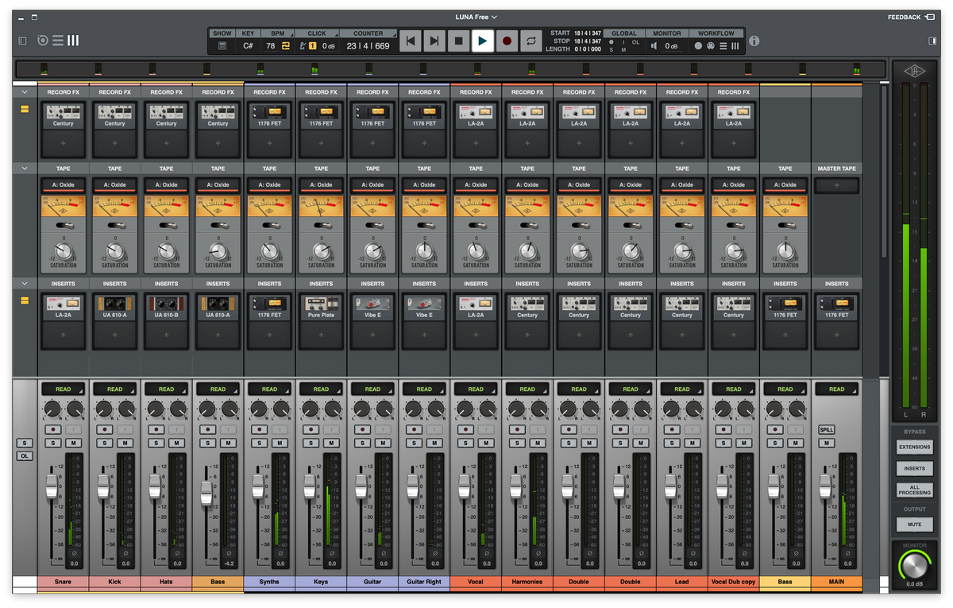Select mixer icon in WORKFLOW section
Image resolution: width=953 pixels, height=608 pixels.
click(735, 46)
